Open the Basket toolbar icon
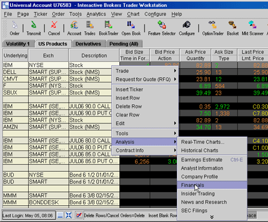The width and height of the screenshot is (268, 222). [232, 28]
